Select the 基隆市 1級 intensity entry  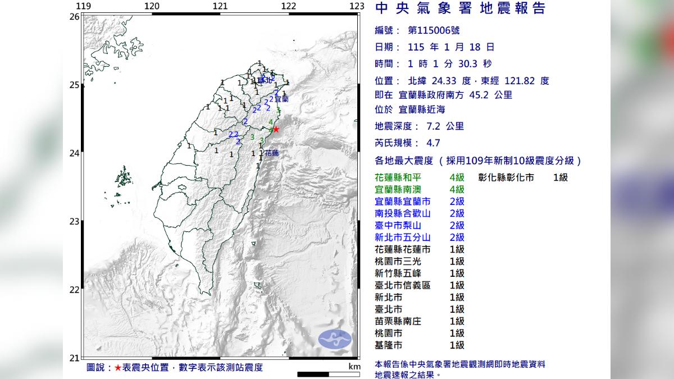tap(419, 345)
